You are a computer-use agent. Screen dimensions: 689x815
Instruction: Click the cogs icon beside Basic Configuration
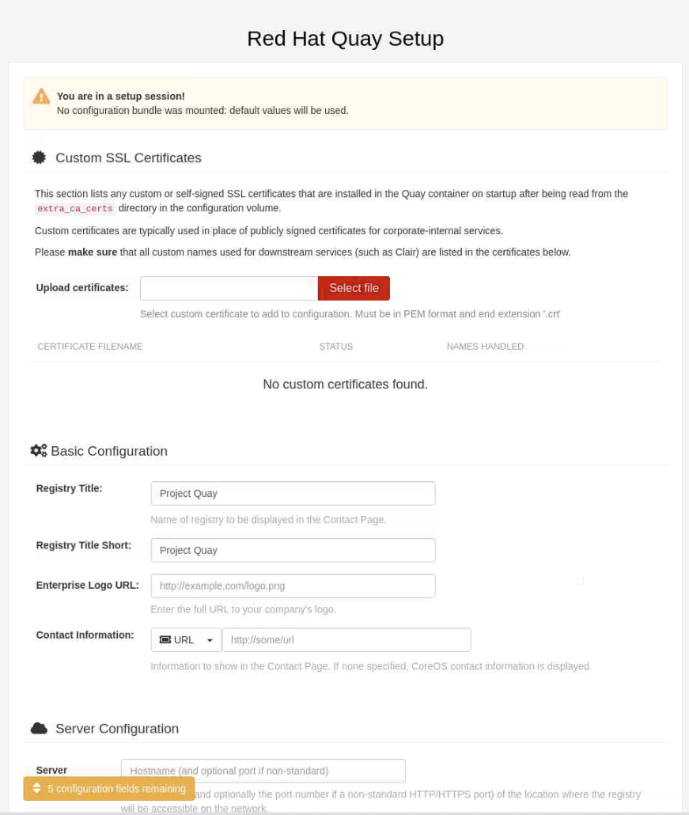(x=38, y=450)
